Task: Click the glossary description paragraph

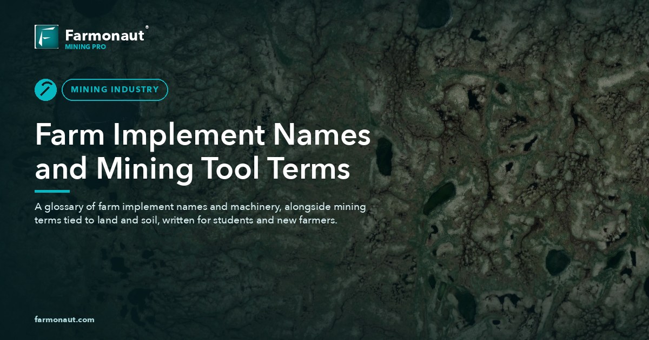Action: [200, 214]
